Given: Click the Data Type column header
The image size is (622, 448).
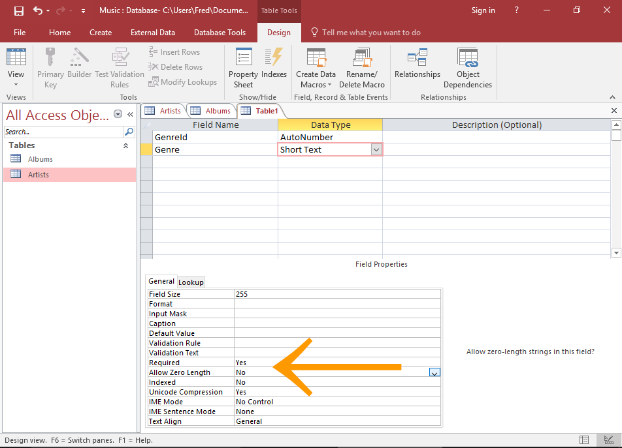Looking at the screenshot, I should click(330, 125).
